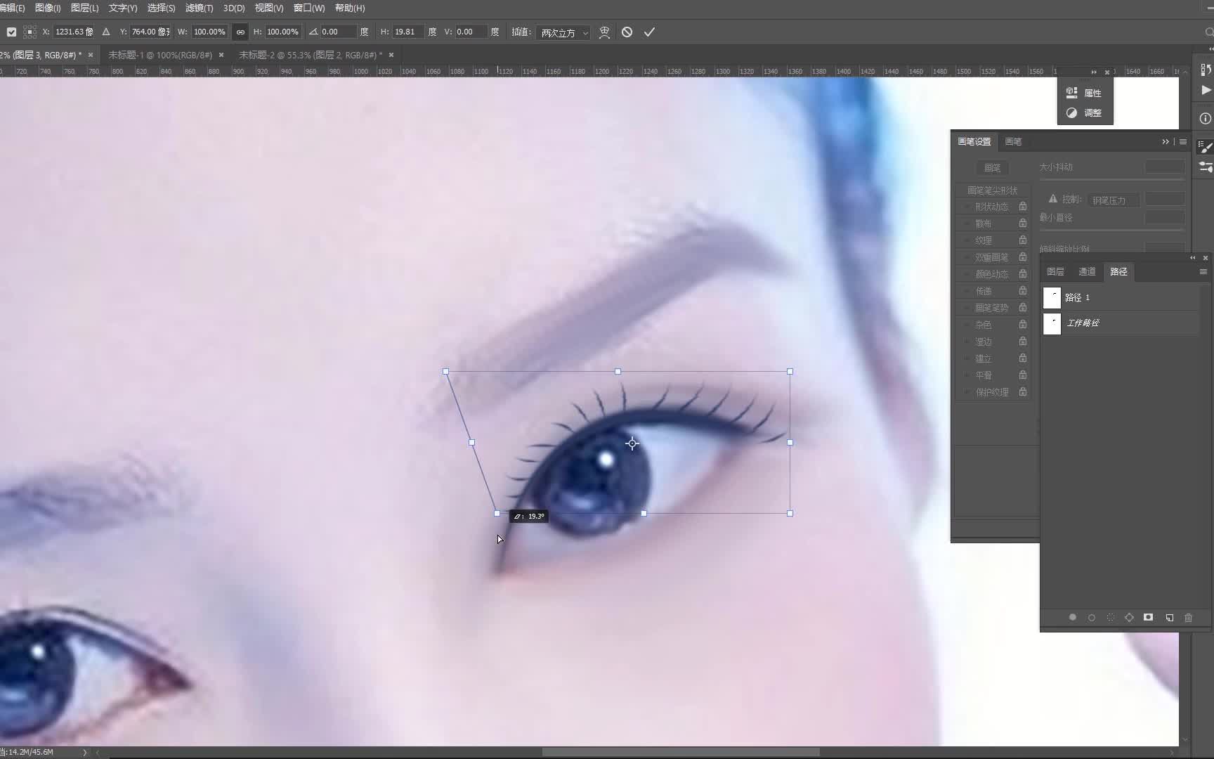Click the X position input field
This screenshot has height=759, width=1214.
coord(74,32)
